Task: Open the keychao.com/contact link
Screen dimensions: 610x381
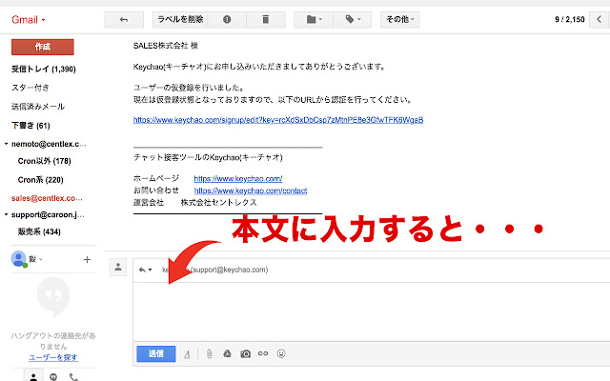Action: 251,190
